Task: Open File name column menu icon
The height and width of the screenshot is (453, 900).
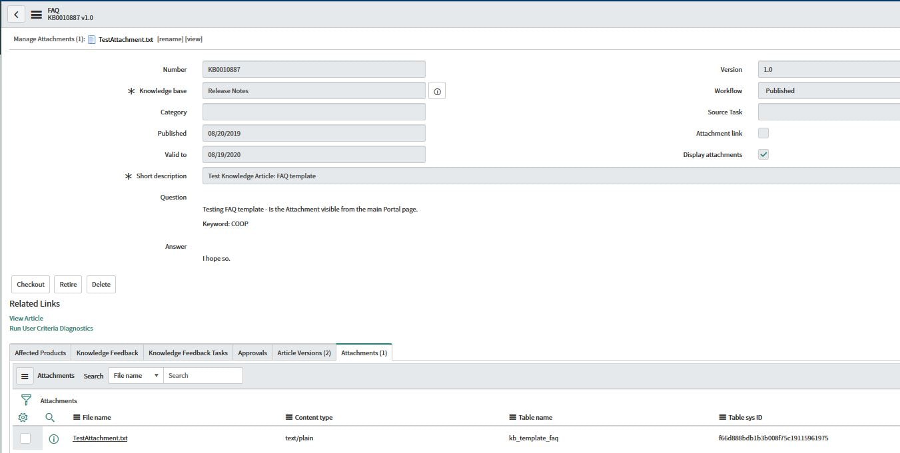Action: [x=77, y=417]
